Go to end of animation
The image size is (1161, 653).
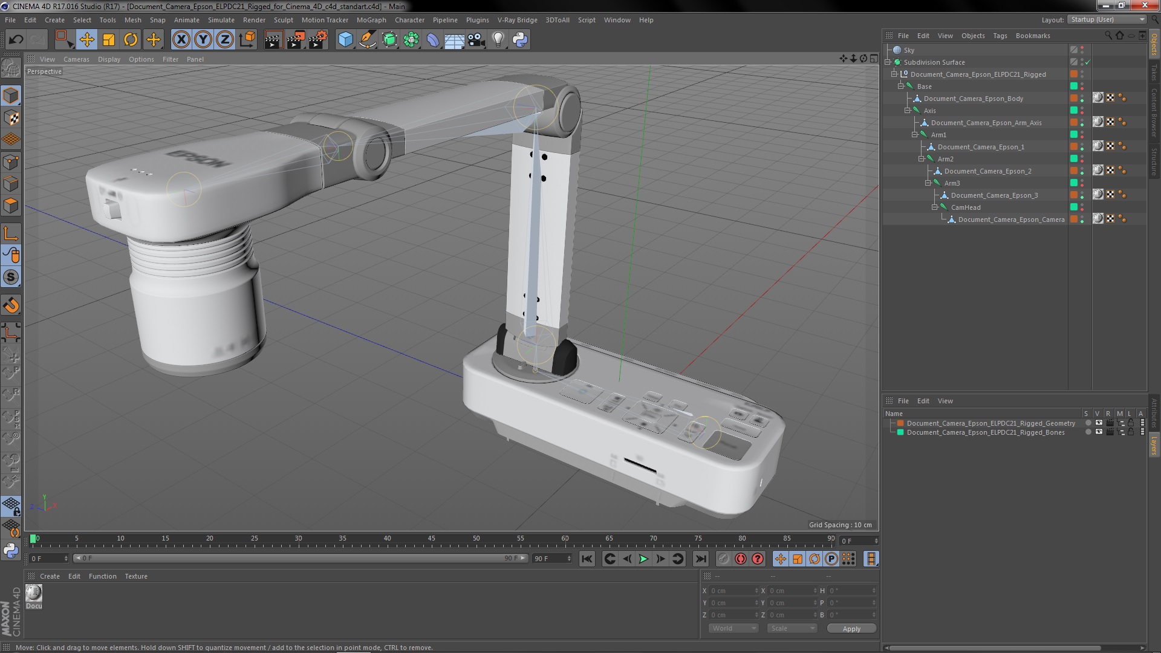[x=700, y=559]
